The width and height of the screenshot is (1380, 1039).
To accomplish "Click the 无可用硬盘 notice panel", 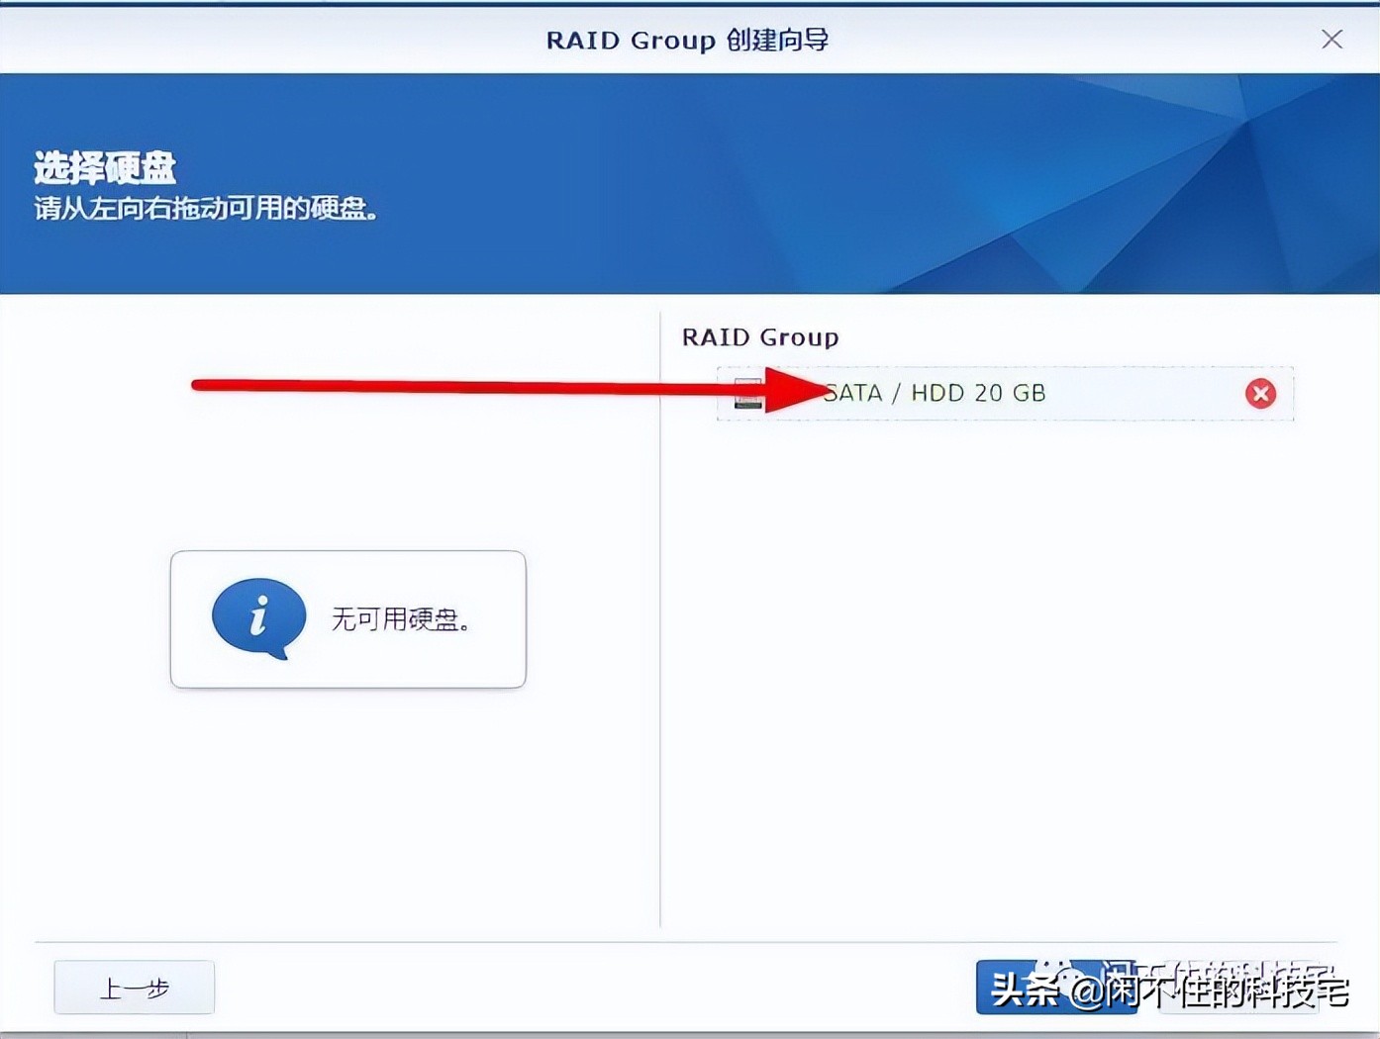I will pos(348,619).
